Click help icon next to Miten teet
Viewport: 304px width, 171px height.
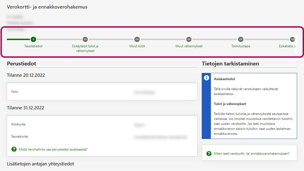(x=209, y=154)
